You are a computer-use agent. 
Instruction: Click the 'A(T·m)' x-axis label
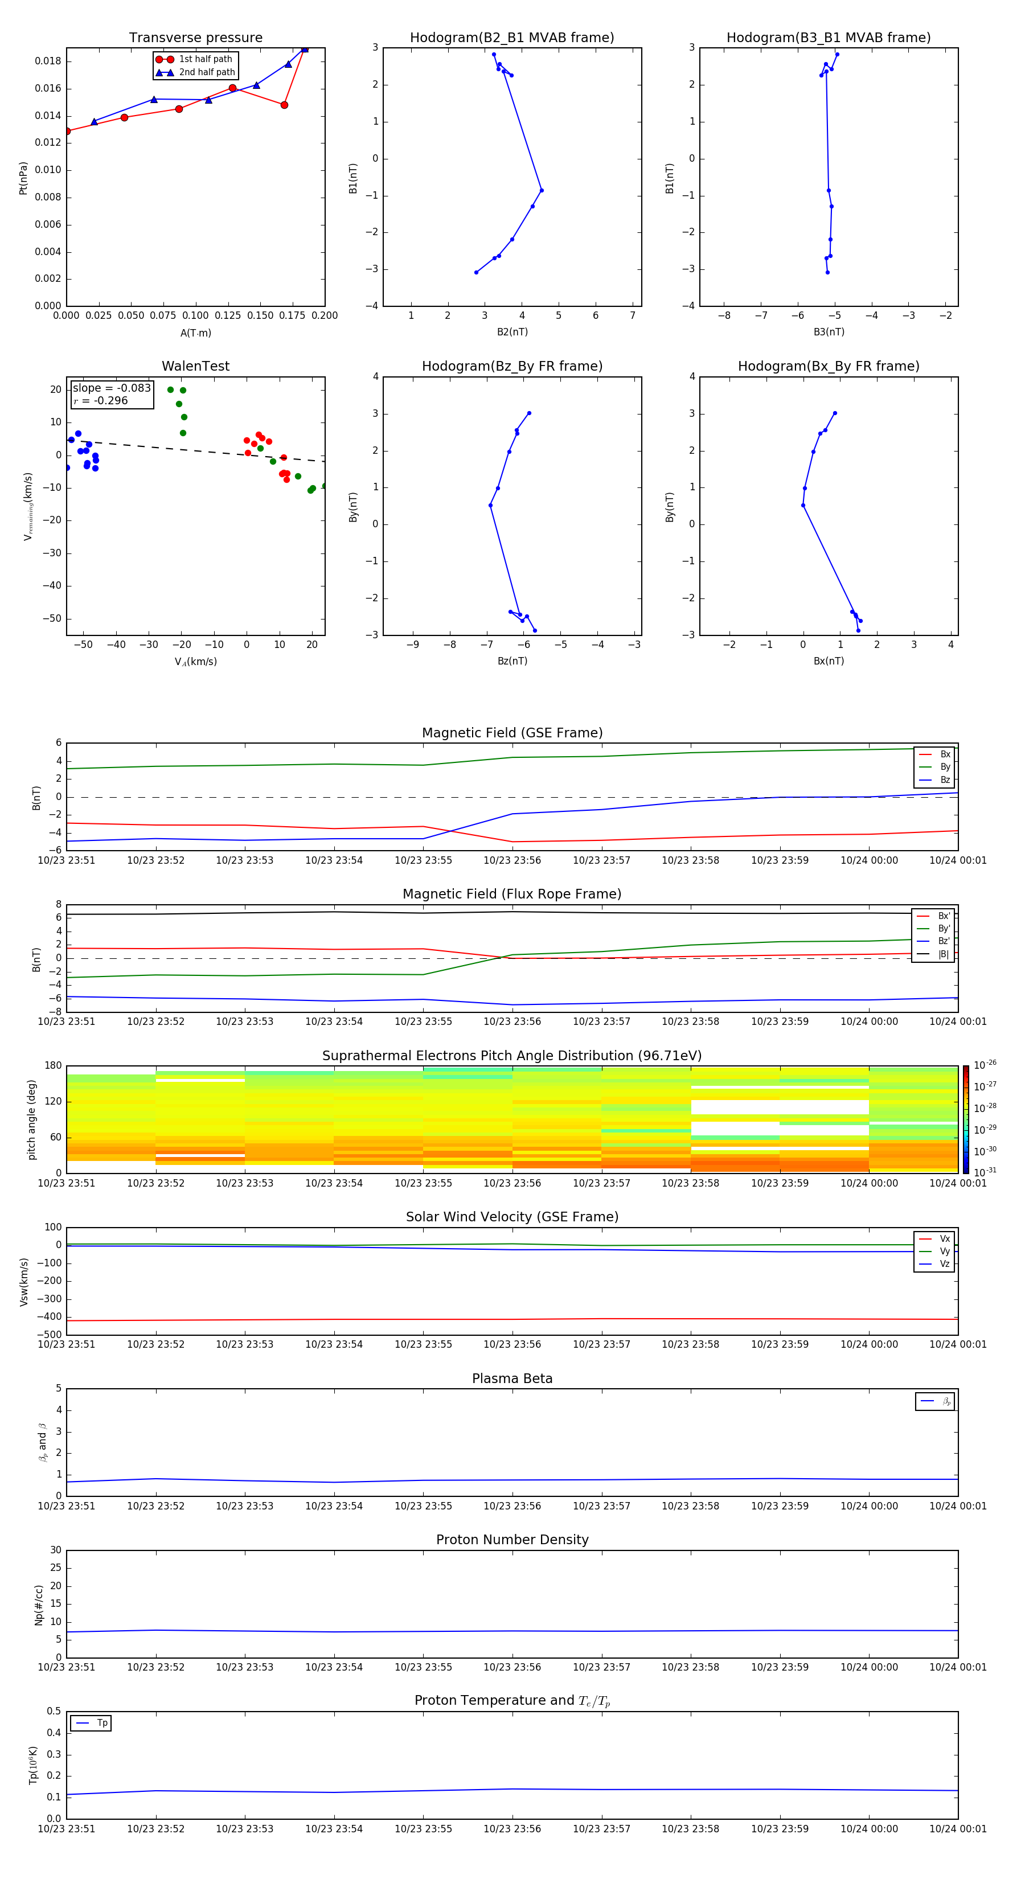(x=195, y=333)
